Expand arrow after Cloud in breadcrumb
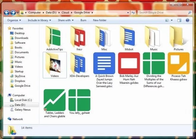Image resolution: width=196 pixels, height=139 pixels. (72, 13)
